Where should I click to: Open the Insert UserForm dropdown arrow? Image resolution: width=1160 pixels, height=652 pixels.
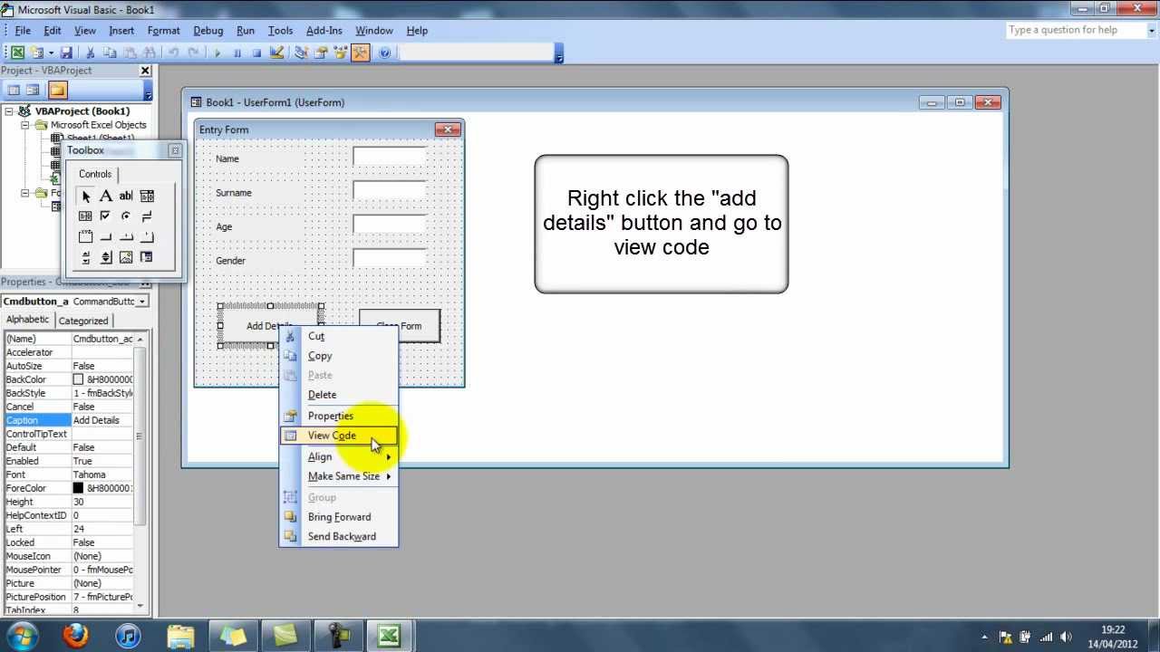coord(51,53)
